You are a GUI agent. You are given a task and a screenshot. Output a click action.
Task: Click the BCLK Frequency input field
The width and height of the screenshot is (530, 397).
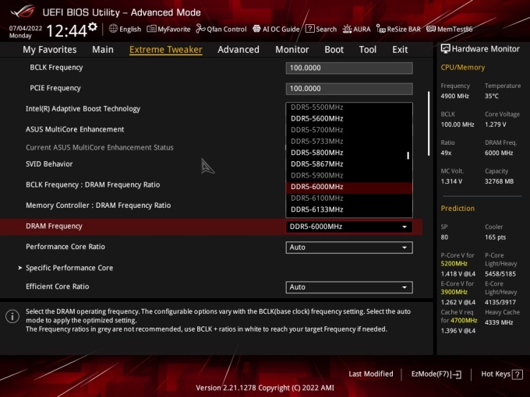(x=349, y=68)
